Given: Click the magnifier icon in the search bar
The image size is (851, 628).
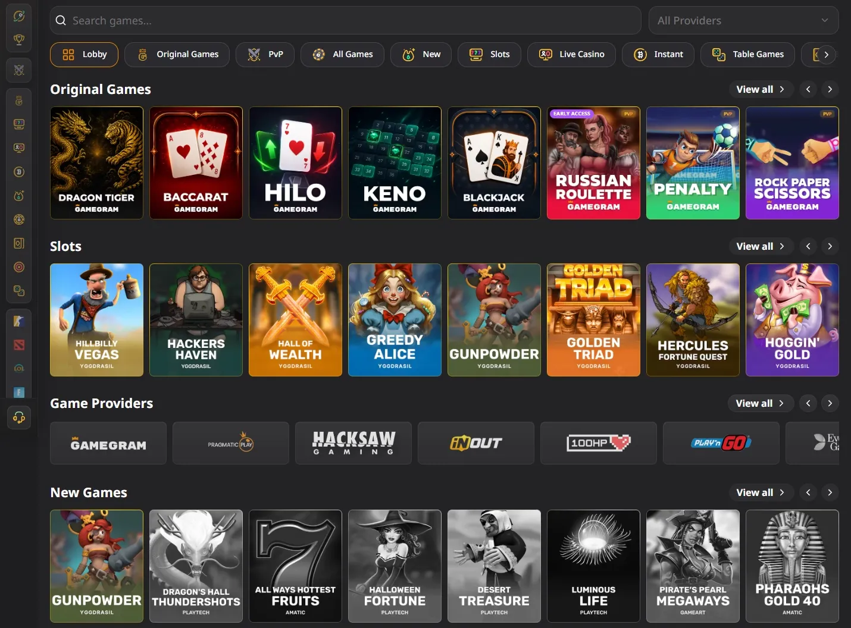Looking at the screenshot, I should (61, 20).
